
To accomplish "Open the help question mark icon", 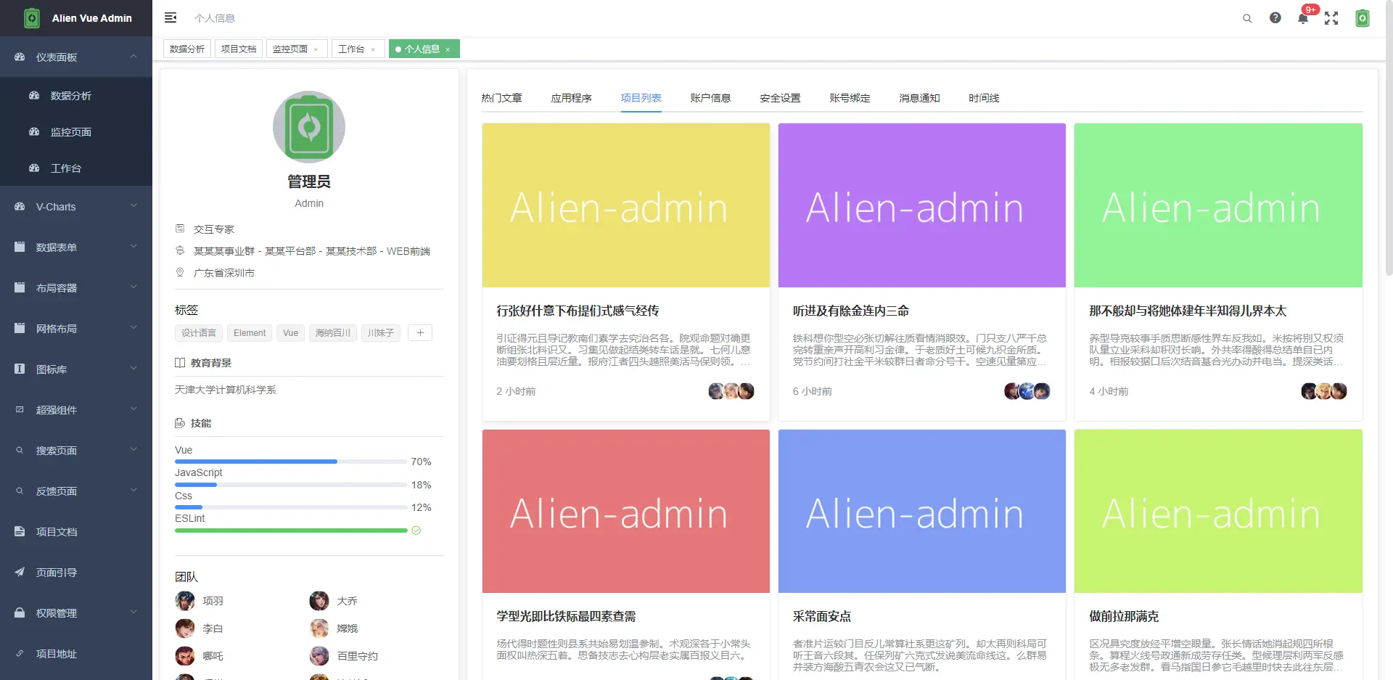I will coord(1275,18).
